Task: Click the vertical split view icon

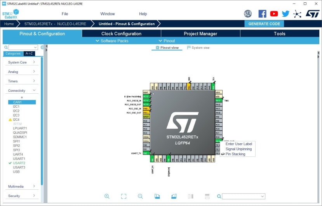Action: [191, 196]
